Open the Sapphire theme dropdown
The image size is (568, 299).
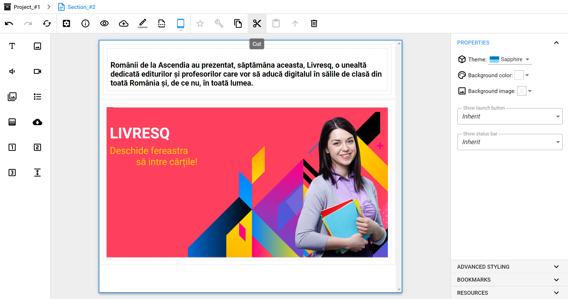[x=510, y=60]
